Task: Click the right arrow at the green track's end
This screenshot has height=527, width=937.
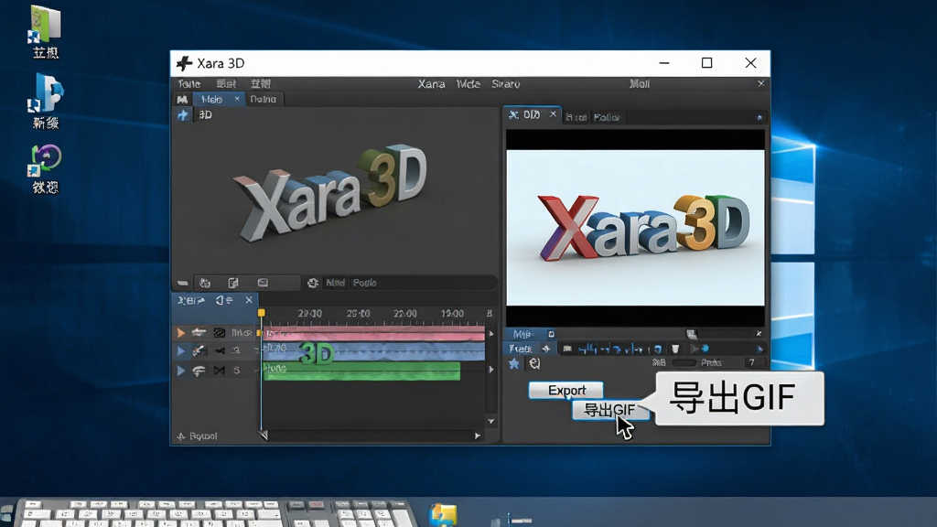Action: [491, 370]
